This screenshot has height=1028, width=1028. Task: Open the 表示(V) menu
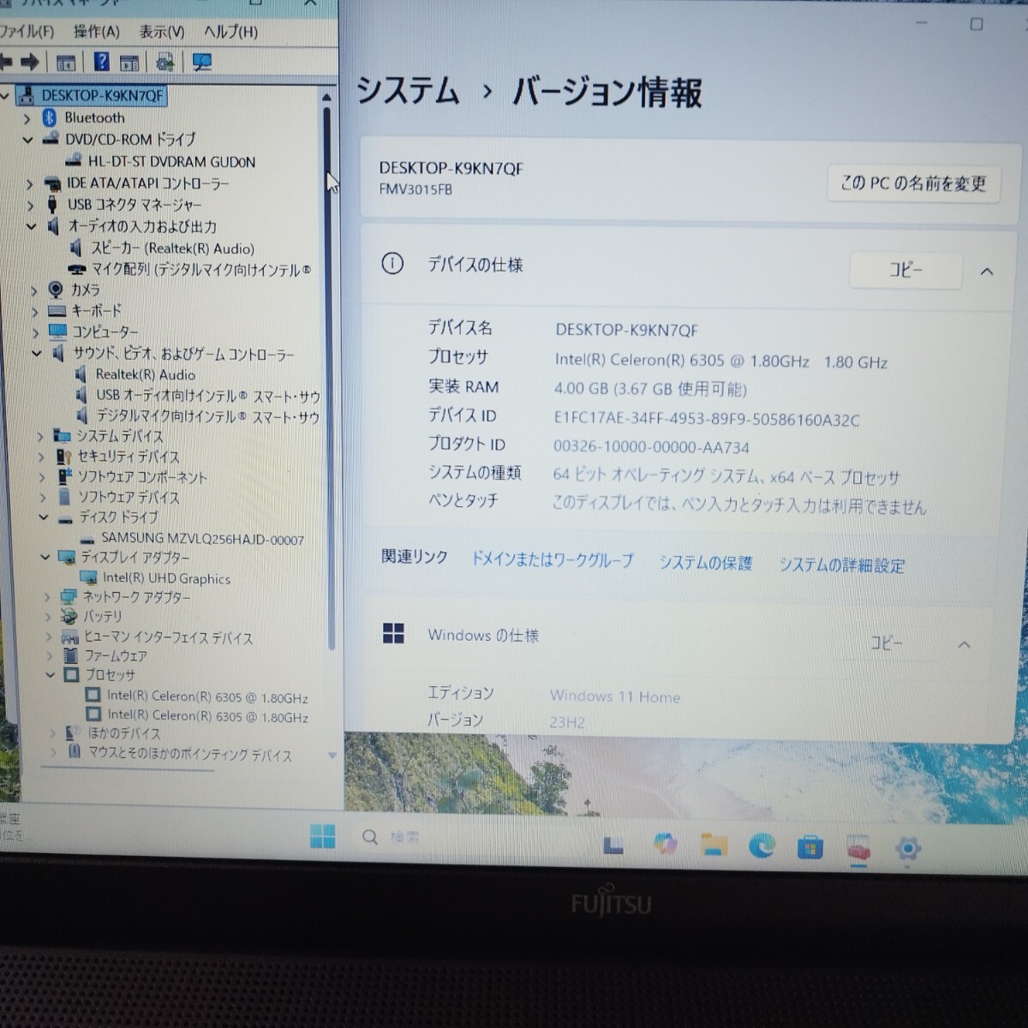click(x=162, y=32)
